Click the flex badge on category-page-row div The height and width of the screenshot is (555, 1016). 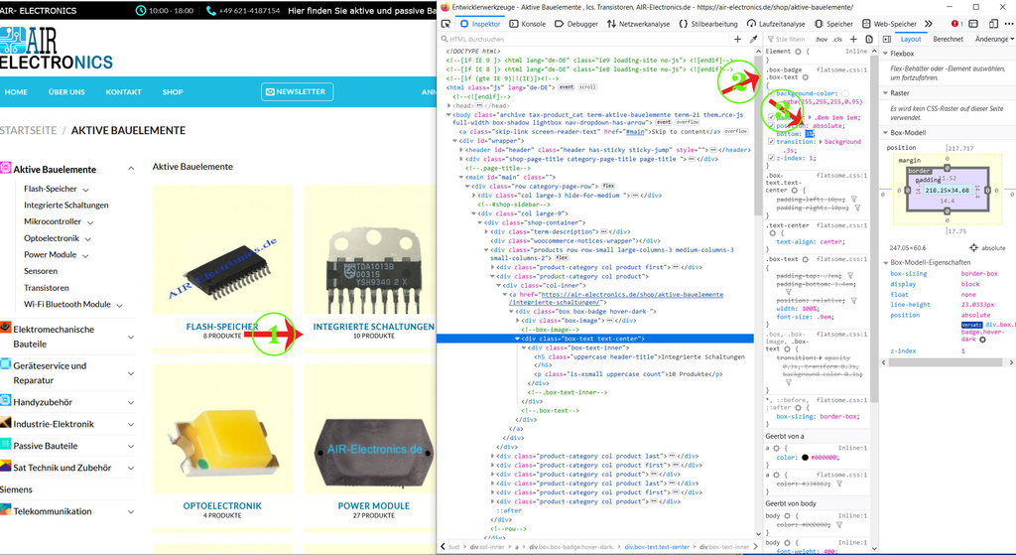click(608, 186)
